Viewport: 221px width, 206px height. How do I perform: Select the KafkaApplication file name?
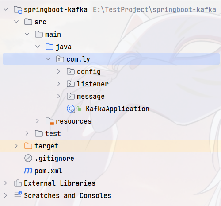118,109
